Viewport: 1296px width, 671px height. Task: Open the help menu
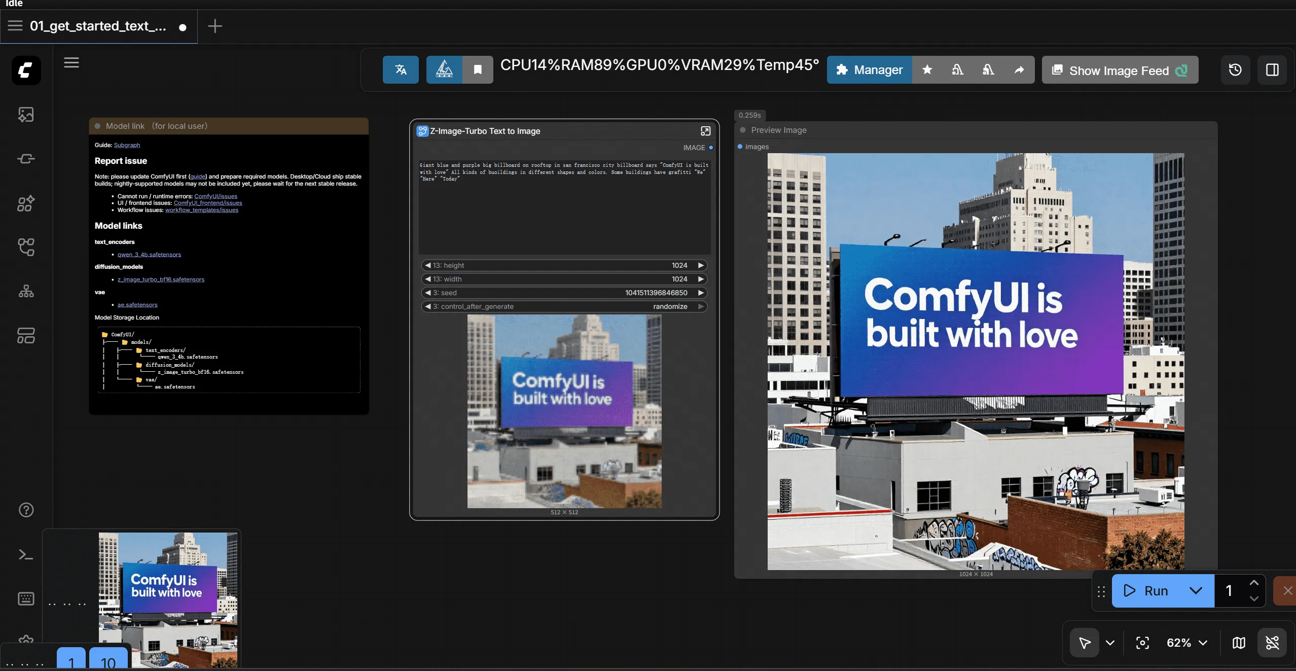(x=25, y=509)
